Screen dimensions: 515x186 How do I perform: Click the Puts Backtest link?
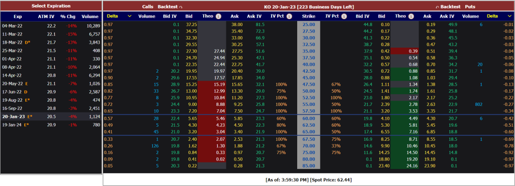[450, 7]
